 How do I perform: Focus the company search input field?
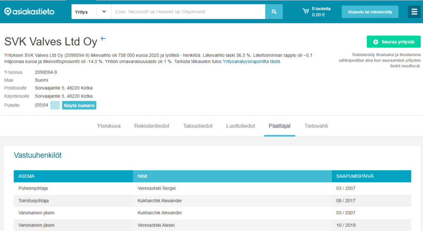click(188, 12)
